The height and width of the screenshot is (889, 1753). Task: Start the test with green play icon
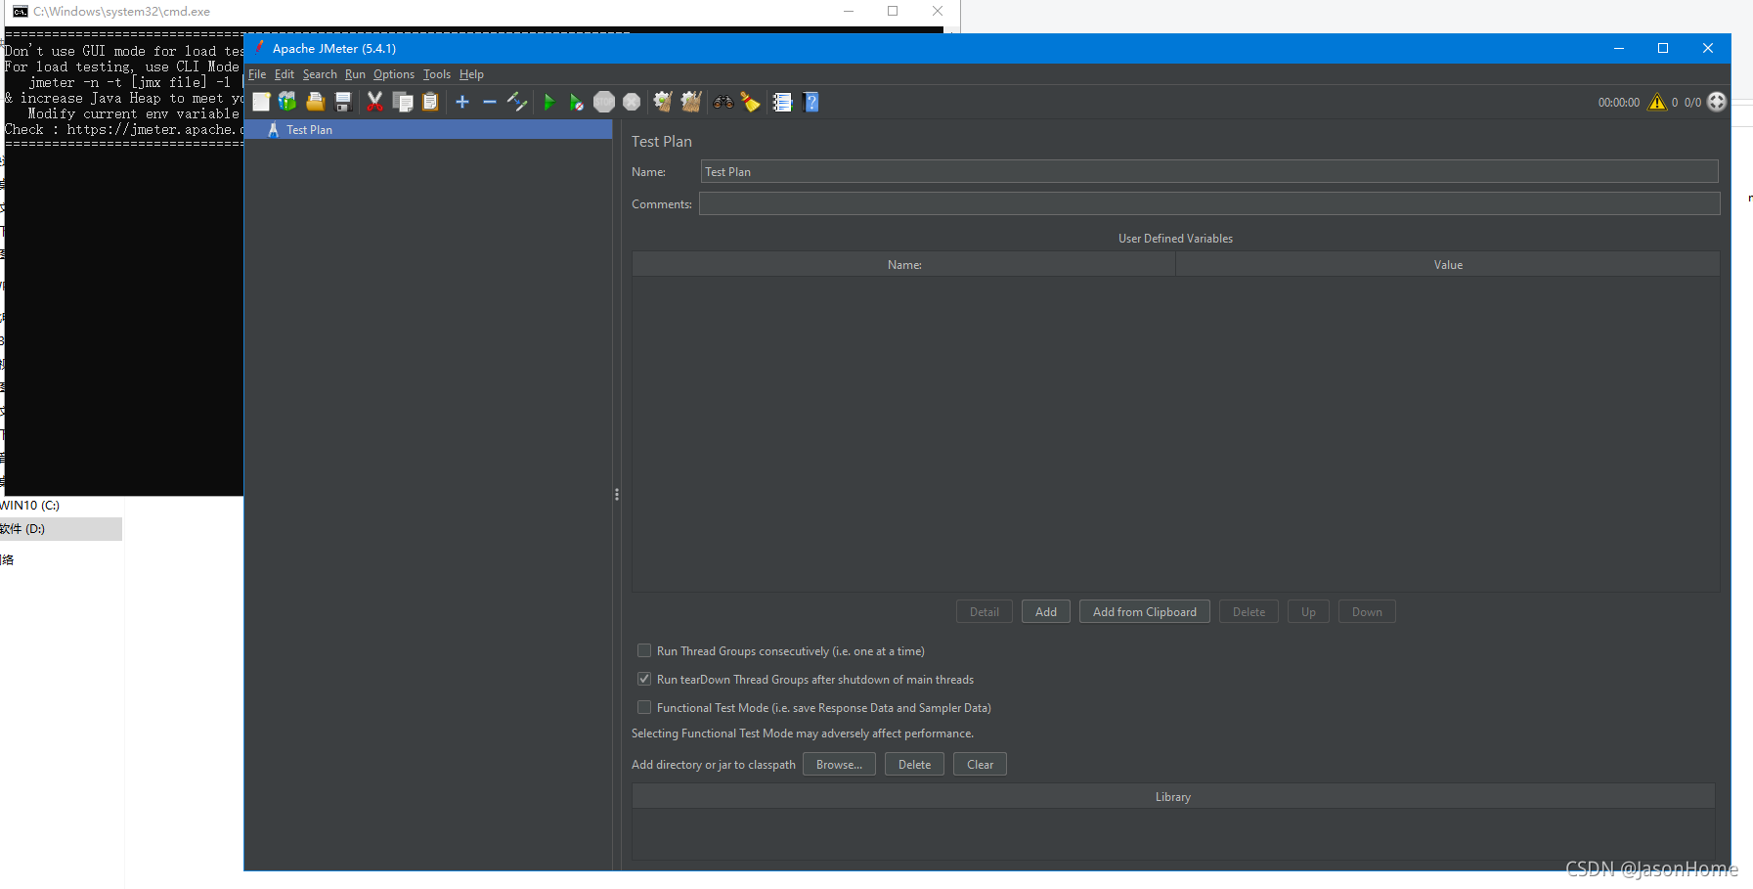point(548,102)
